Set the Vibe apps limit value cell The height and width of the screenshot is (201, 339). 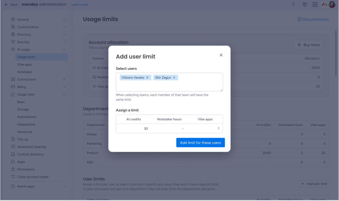coord(205,129)
